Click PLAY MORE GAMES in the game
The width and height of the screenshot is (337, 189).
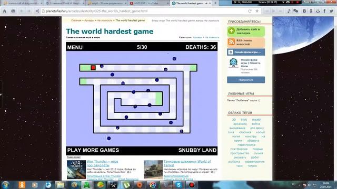tap(93, 150)
